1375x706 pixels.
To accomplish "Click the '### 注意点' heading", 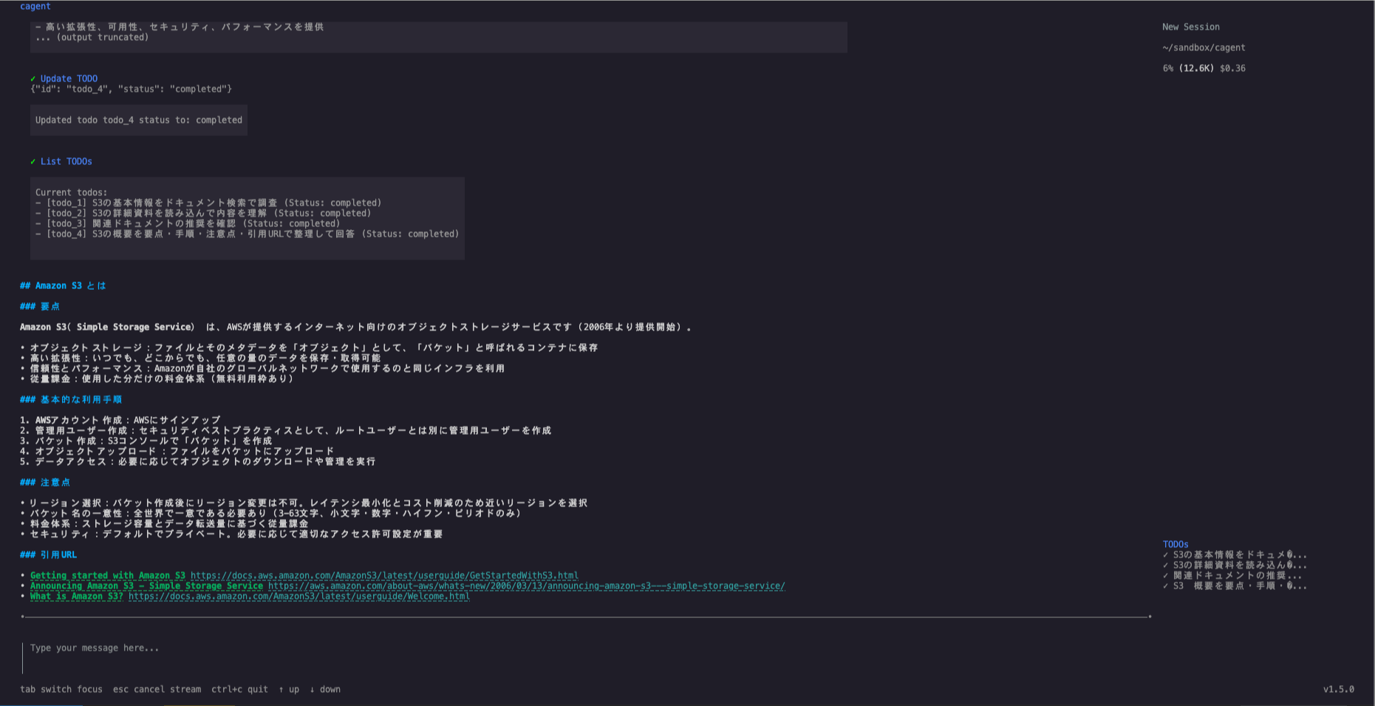I will pos(45,482).
